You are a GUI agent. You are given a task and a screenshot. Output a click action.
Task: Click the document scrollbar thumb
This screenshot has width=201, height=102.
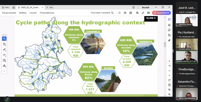coord(165,45)
